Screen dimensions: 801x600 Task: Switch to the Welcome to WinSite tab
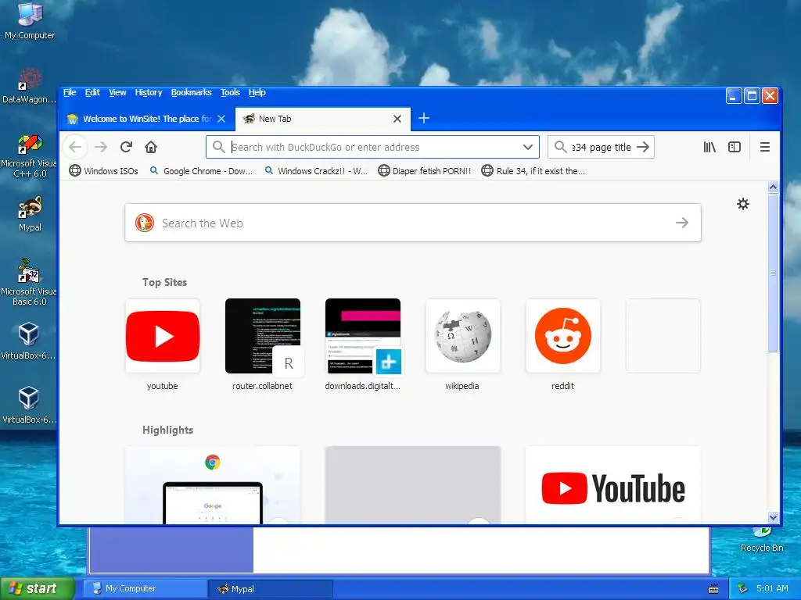click(147, 119)
